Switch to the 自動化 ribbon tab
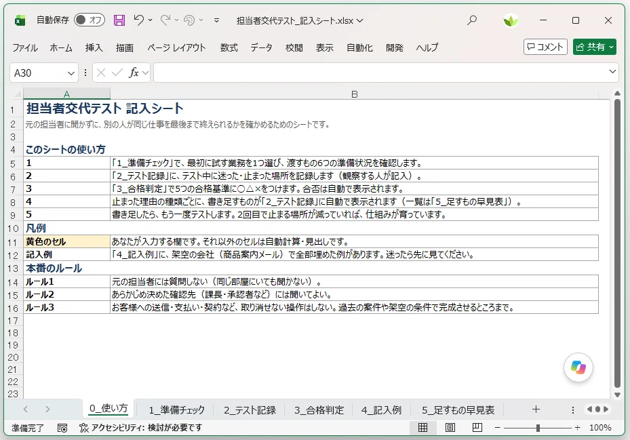This screenshot has height=440, width=630. [x=359, y=47]
